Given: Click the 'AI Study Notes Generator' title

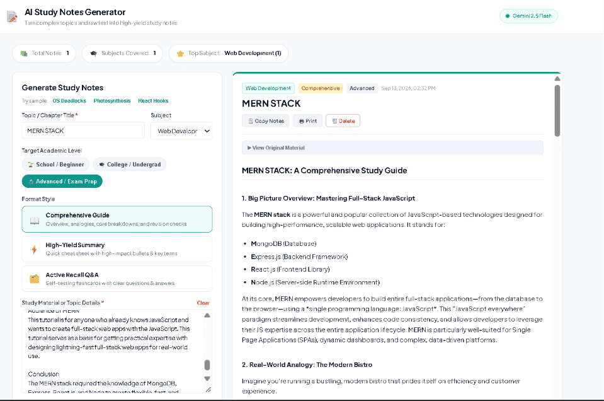Looking at the screenshot, I should 75,13.
